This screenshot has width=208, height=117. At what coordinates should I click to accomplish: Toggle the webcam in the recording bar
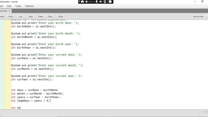click(105, 2)
